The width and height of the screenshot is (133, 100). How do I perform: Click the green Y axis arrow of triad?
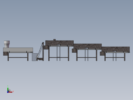pyautogui.click(x=8, y=89)
